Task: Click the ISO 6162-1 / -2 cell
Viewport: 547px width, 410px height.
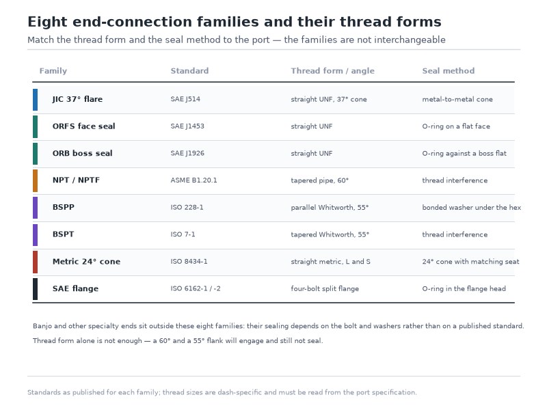Action: pyautogui.click(x=196, y=288)
